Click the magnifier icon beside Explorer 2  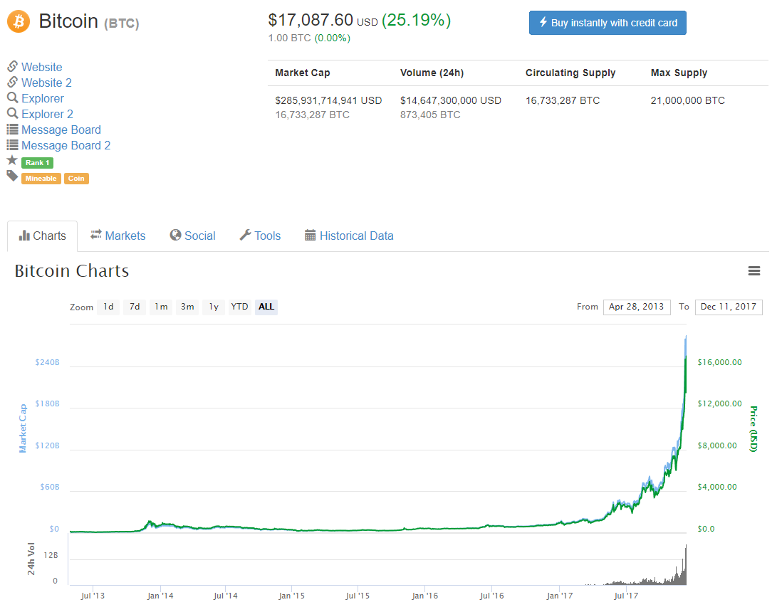coord(13,113)
